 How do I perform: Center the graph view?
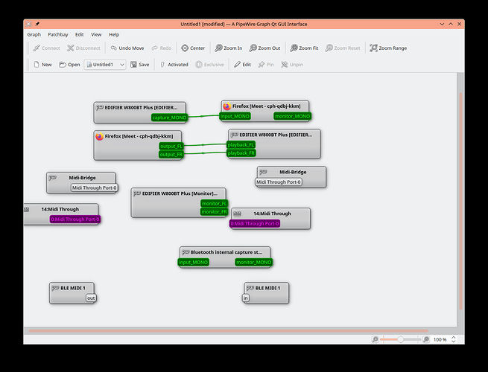[x=193, y=48]
